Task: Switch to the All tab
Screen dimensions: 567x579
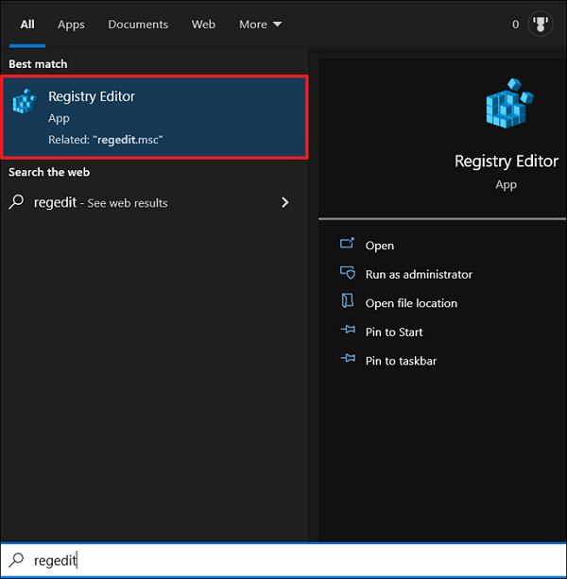Action: click(x=27, y=25)
